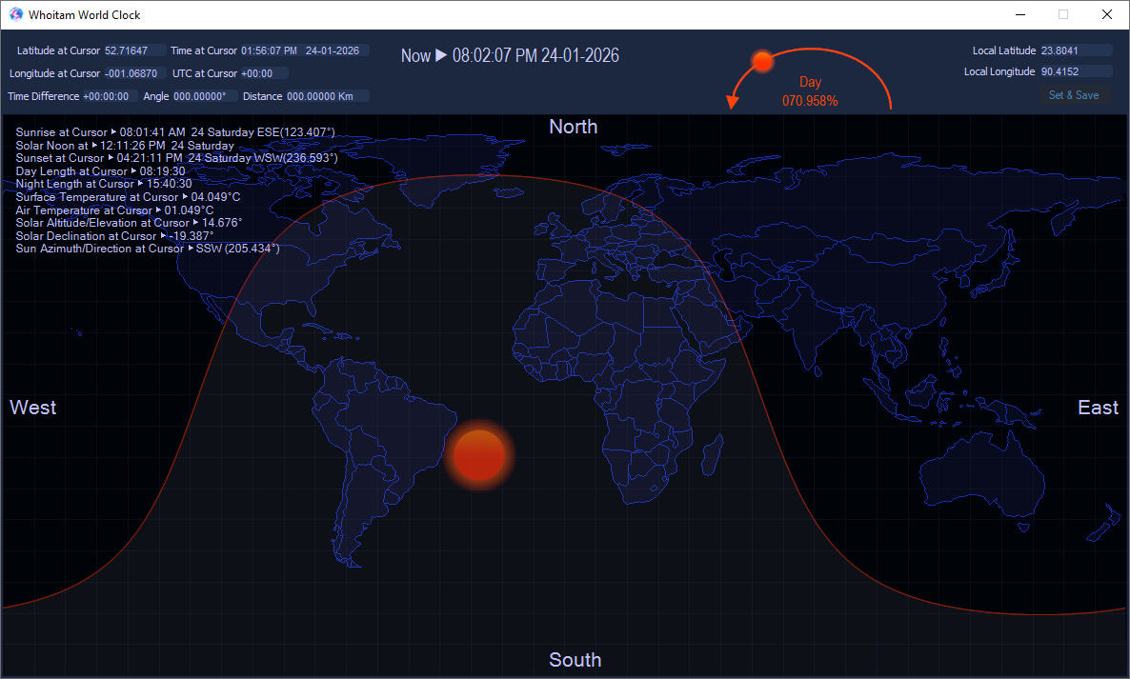
Task: Click the Angle value field
Action: click(201, 96)
